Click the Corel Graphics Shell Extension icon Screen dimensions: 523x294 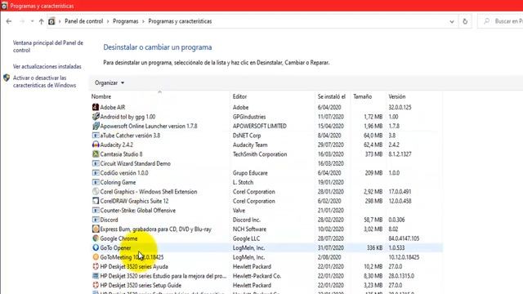96,191
